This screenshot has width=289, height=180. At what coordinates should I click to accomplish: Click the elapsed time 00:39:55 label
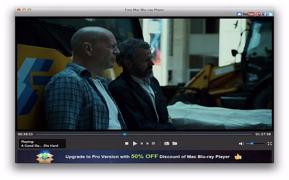(x=25, y=134)
